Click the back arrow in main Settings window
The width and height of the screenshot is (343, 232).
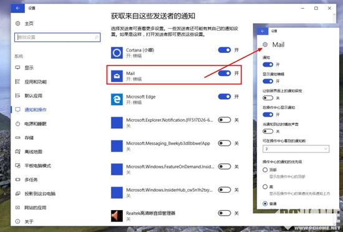17,8
